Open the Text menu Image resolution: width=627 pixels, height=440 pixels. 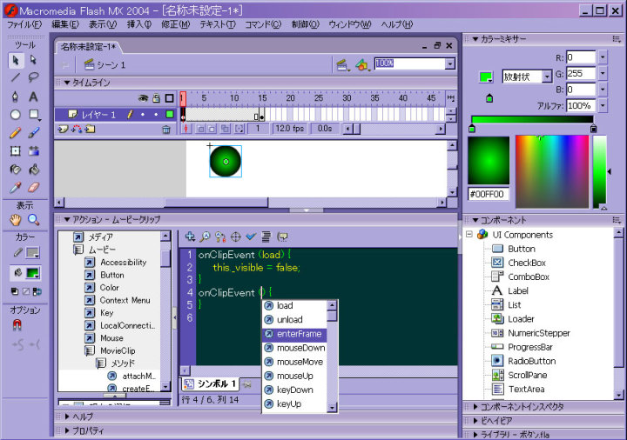click(218, 24)
